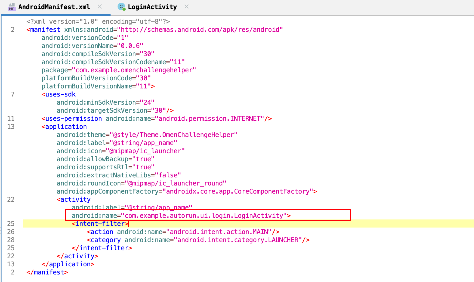This screenshot has height=282, width=474.
Task: Click the application android:label="@string/app_name" line
Action: (117, 143)
